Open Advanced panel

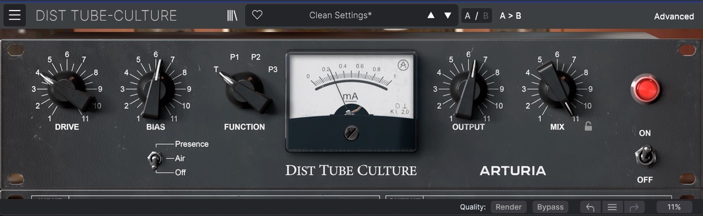[674, 16]
